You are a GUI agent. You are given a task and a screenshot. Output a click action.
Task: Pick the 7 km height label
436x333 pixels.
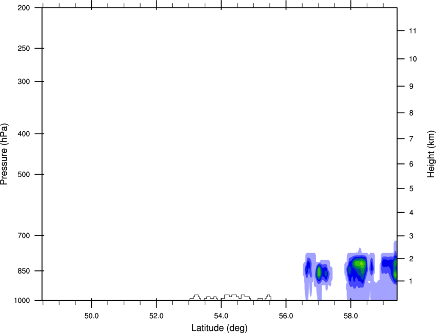coord(411,139)
